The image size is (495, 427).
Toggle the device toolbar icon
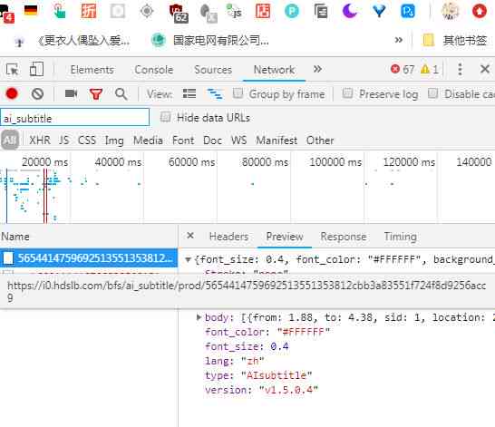tap(36, 69)
